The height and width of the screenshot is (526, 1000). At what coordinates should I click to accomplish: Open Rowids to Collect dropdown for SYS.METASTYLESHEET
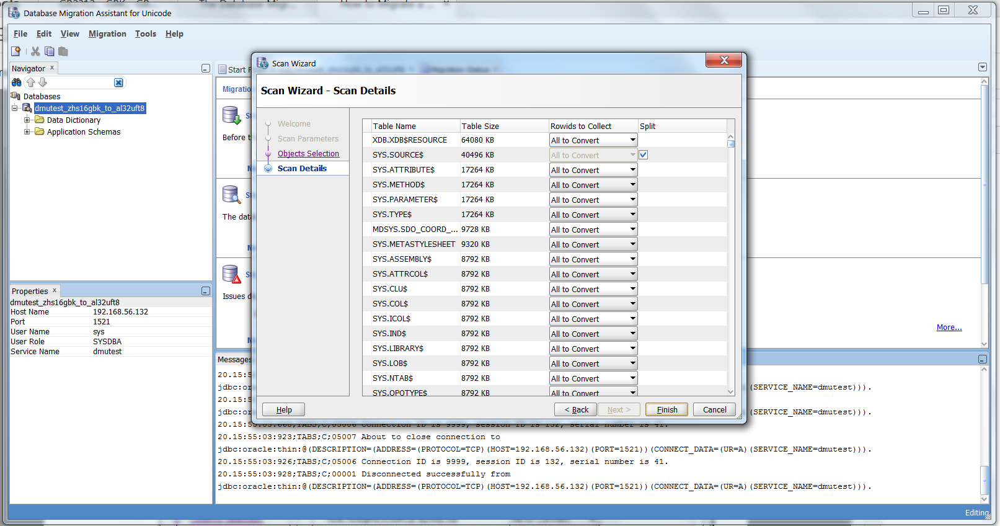pos(593,244)
